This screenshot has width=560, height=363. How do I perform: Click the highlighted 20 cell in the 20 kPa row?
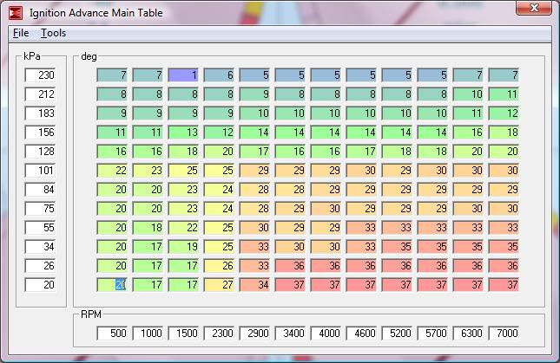[112, 285]
